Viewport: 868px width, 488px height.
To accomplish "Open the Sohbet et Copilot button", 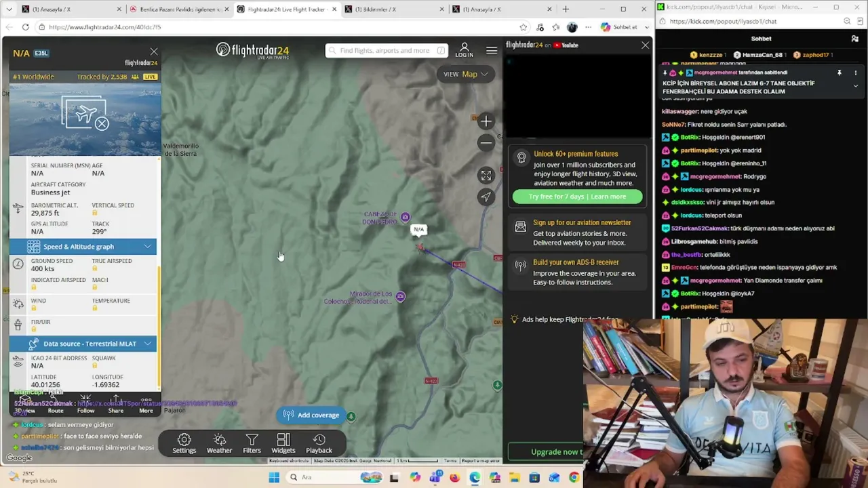I will click(x=619, y=27).
